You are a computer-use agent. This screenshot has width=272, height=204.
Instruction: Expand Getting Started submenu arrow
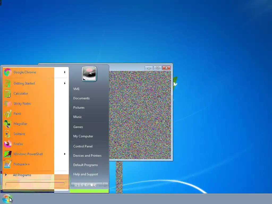coord(65,83)
